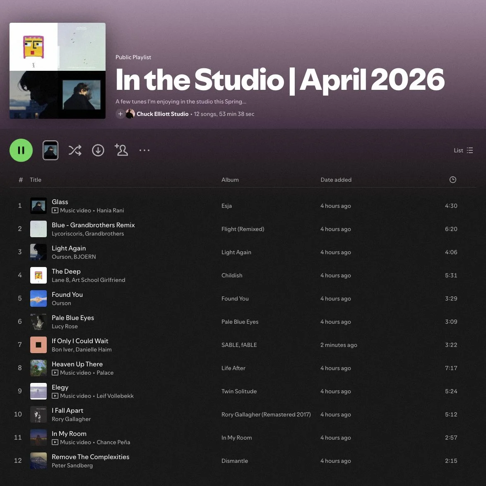Click the Pale Blue Eyes cover art
The width and height of the screenshot is (486, 486).
[x=38, y=322]
